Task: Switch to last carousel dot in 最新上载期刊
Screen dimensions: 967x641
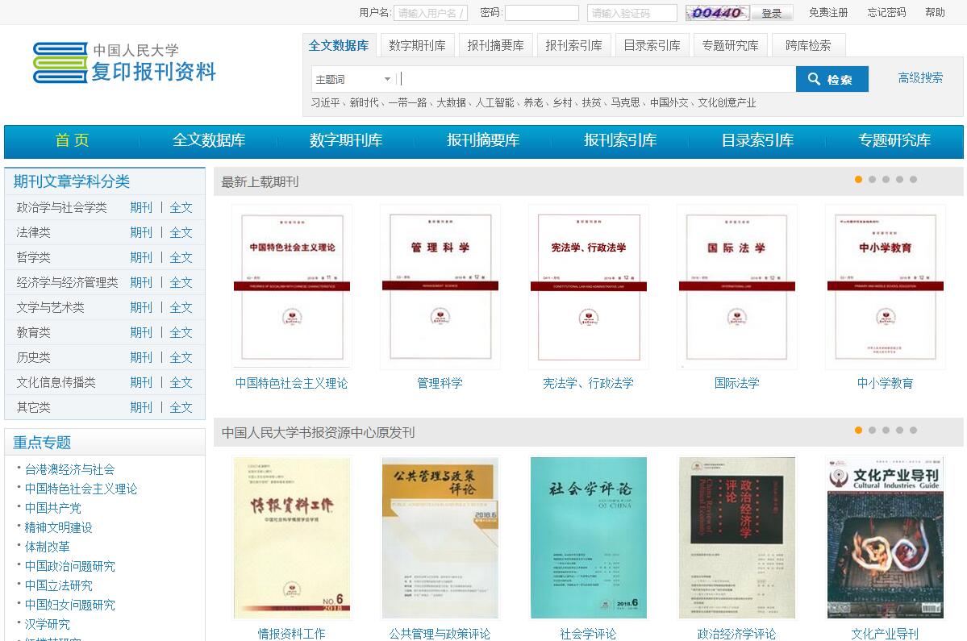Action: pos(913,180)
